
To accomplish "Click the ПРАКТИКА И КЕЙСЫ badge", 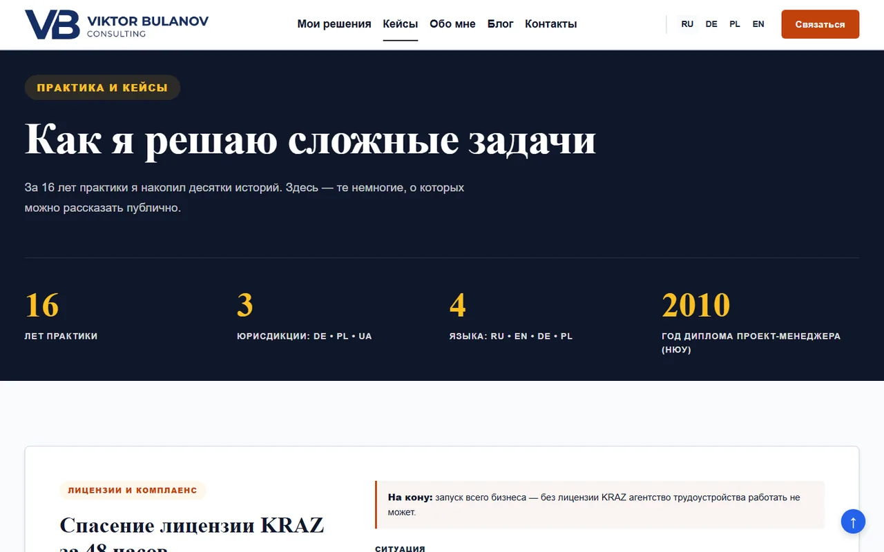I will (x=102, y=88).
